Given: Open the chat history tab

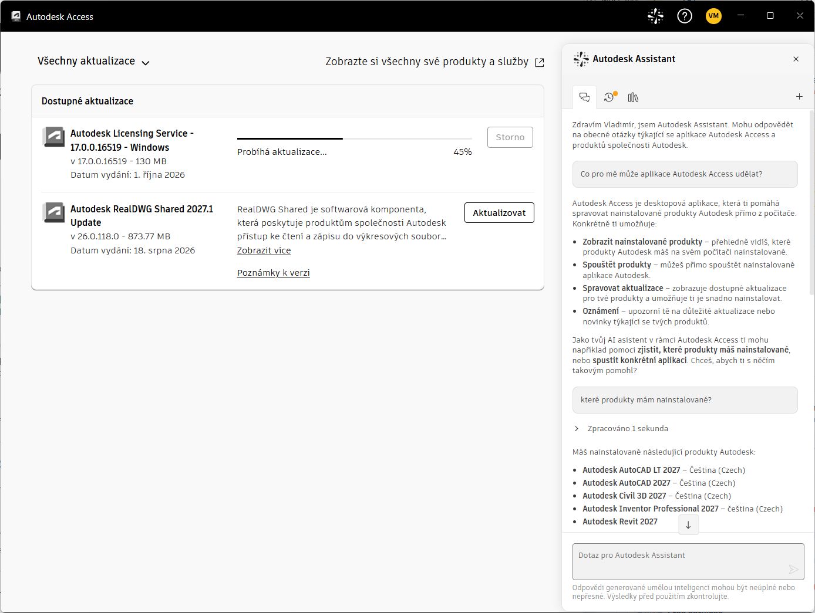Looking at the screenshot, I should (609, 97).
